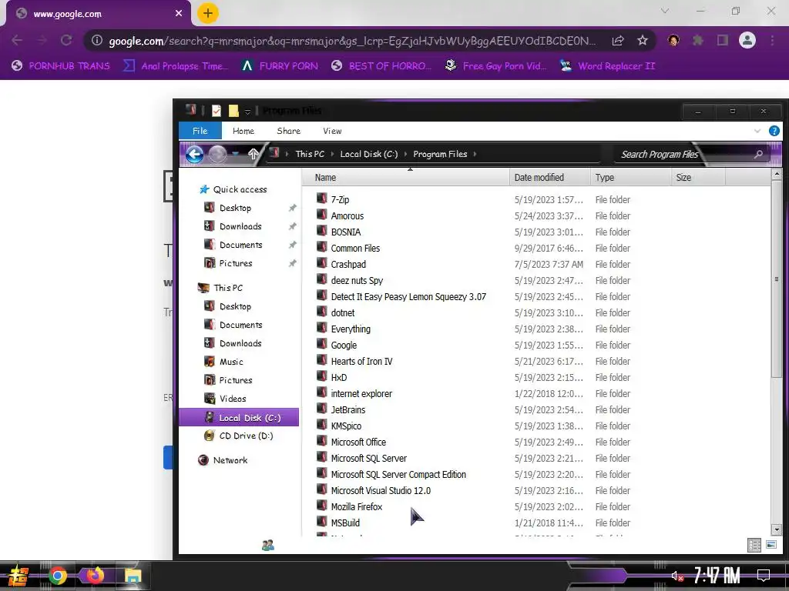The image size is (789, 591).
Task: Open the quick access toolbar customize dropdown
Action: (247, 112)
